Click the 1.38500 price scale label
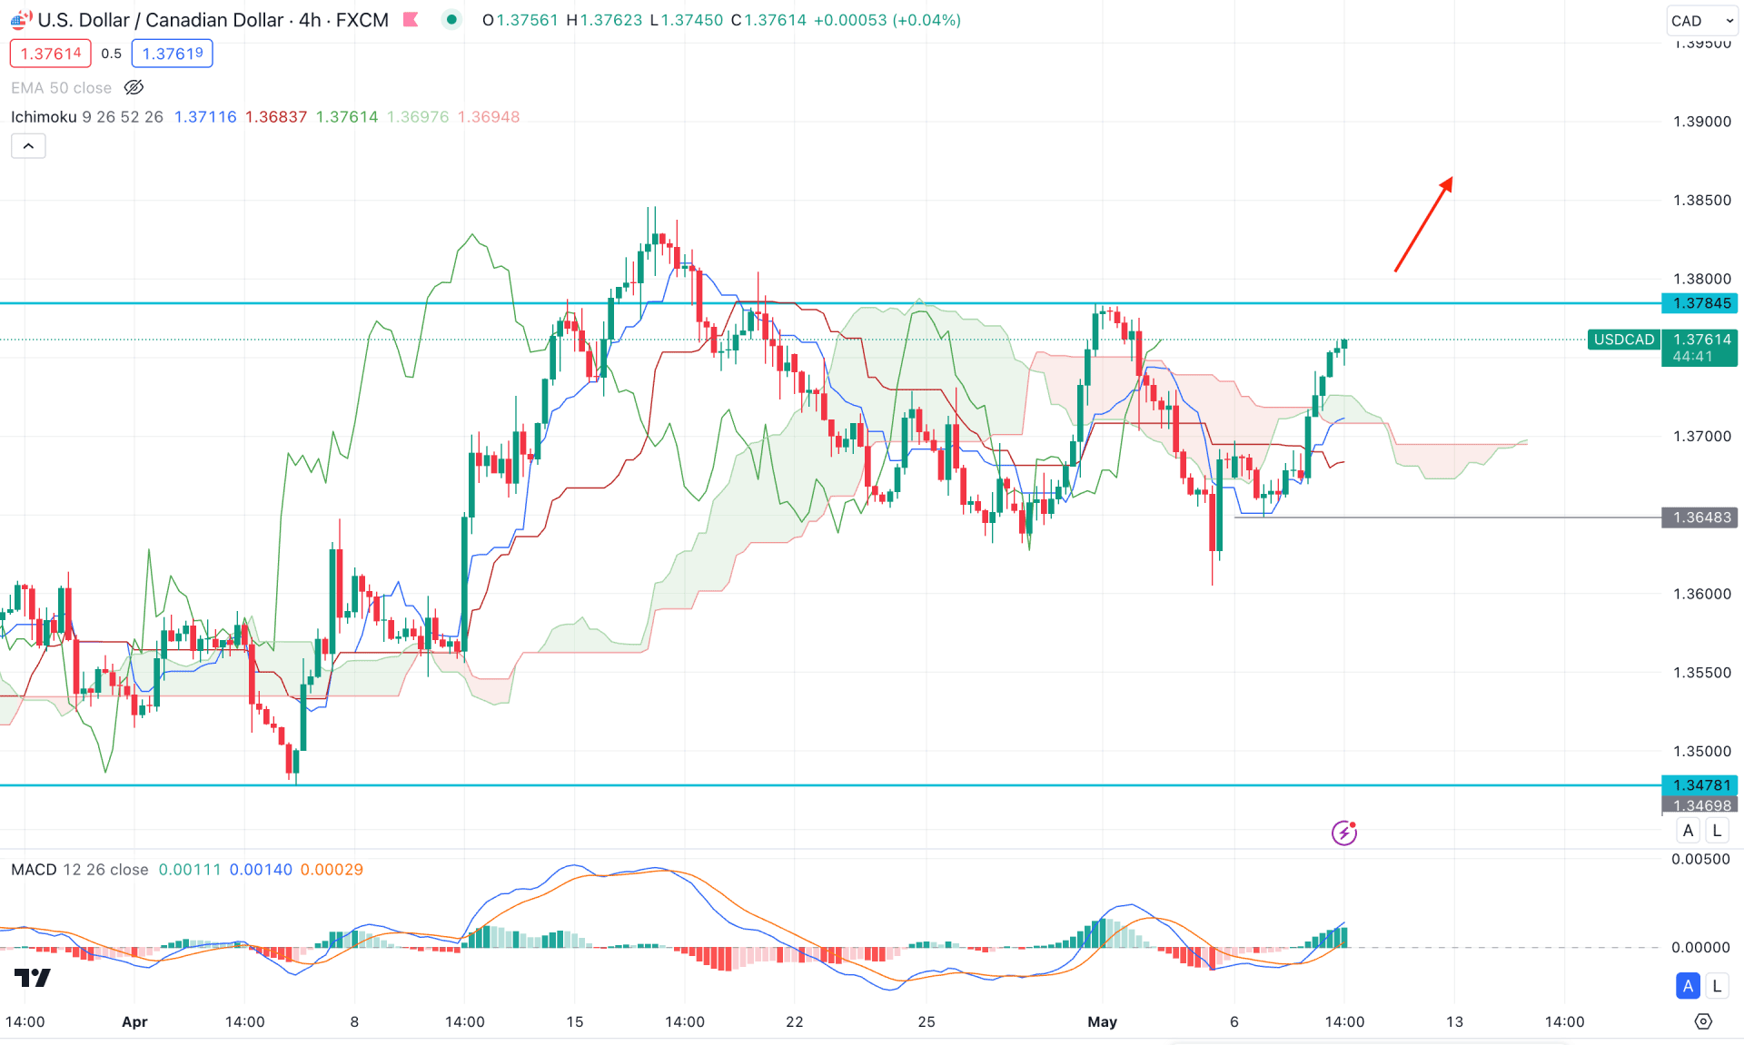Image resolution: width=1744 pixels, height=1045 pixels. coord(1702,200)
